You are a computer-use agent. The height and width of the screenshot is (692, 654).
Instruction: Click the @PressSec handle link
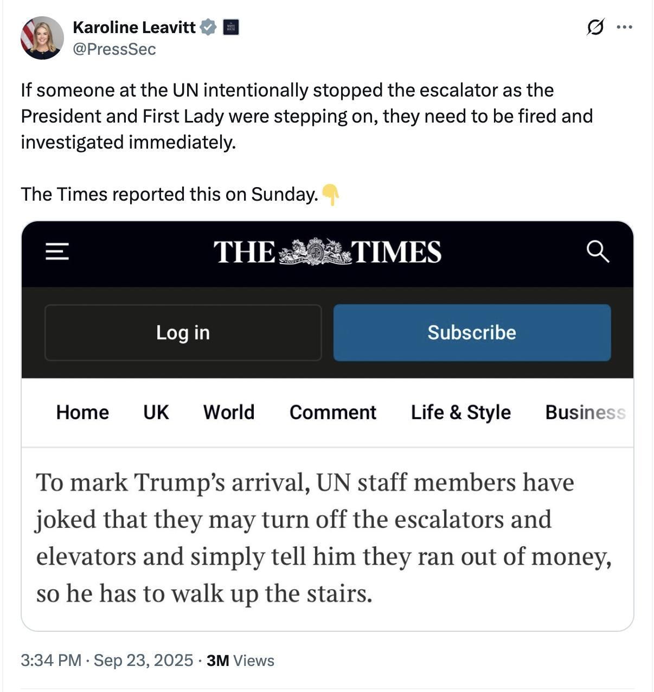pos(114,49)
